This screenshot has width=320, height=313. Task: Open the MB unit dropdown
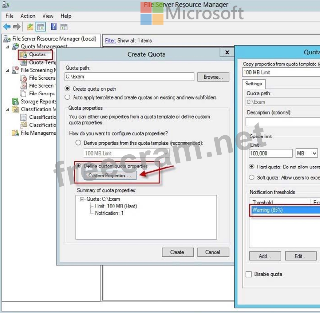coord(306,153)
